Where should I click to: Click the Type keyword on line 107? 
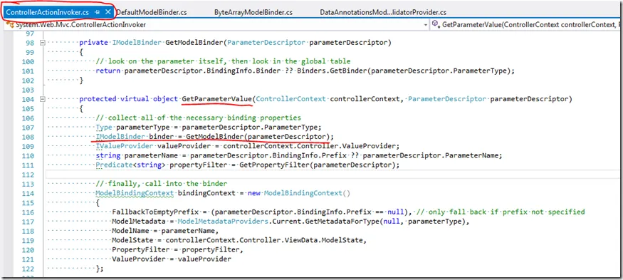point(104,128)
